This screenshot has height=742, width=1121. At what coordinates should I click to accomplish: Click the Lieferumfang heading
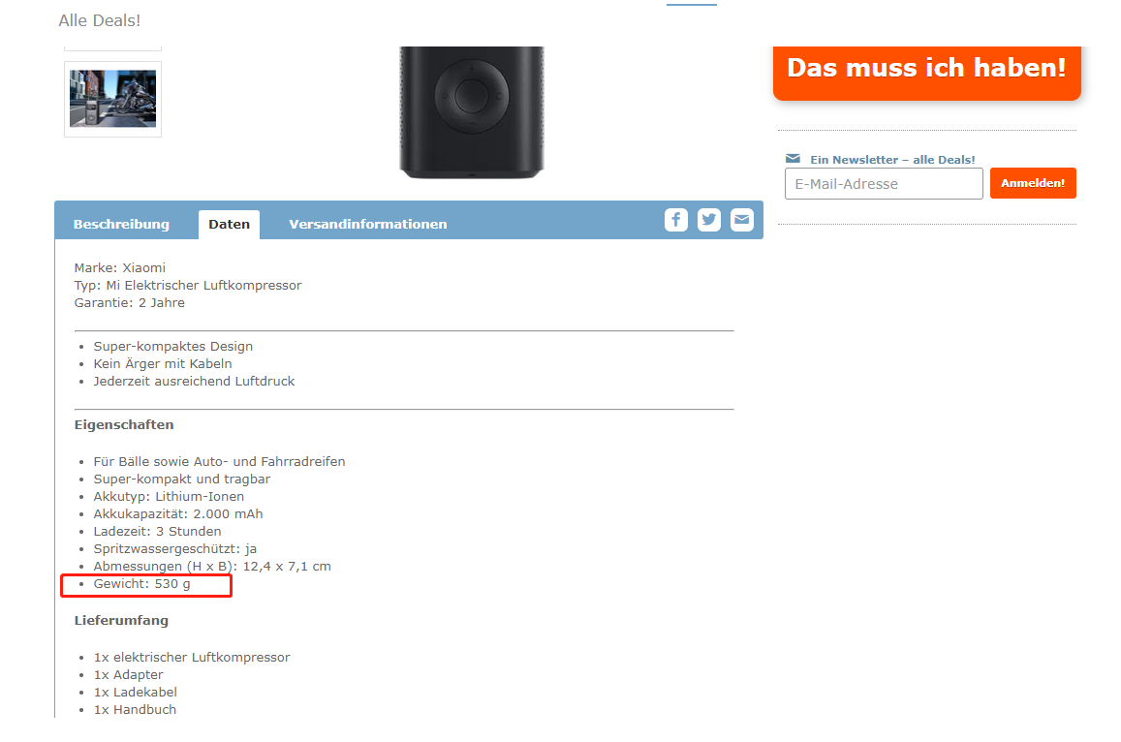tap(121, 621)
